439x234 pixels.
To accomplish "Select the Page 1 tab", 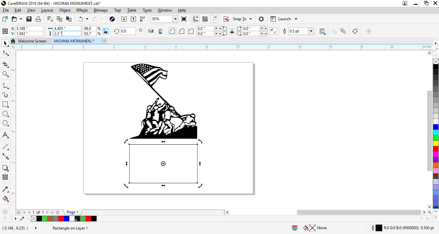I will click(x=72, y=212).
